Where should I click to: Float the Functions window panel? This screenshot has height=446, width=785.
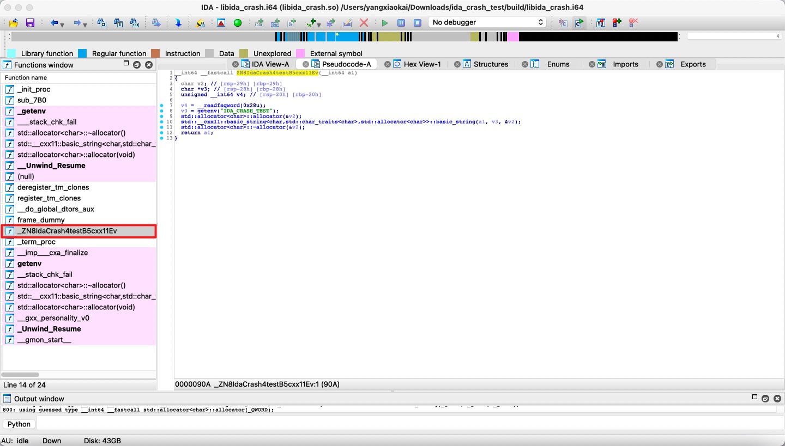pos(137,65)
